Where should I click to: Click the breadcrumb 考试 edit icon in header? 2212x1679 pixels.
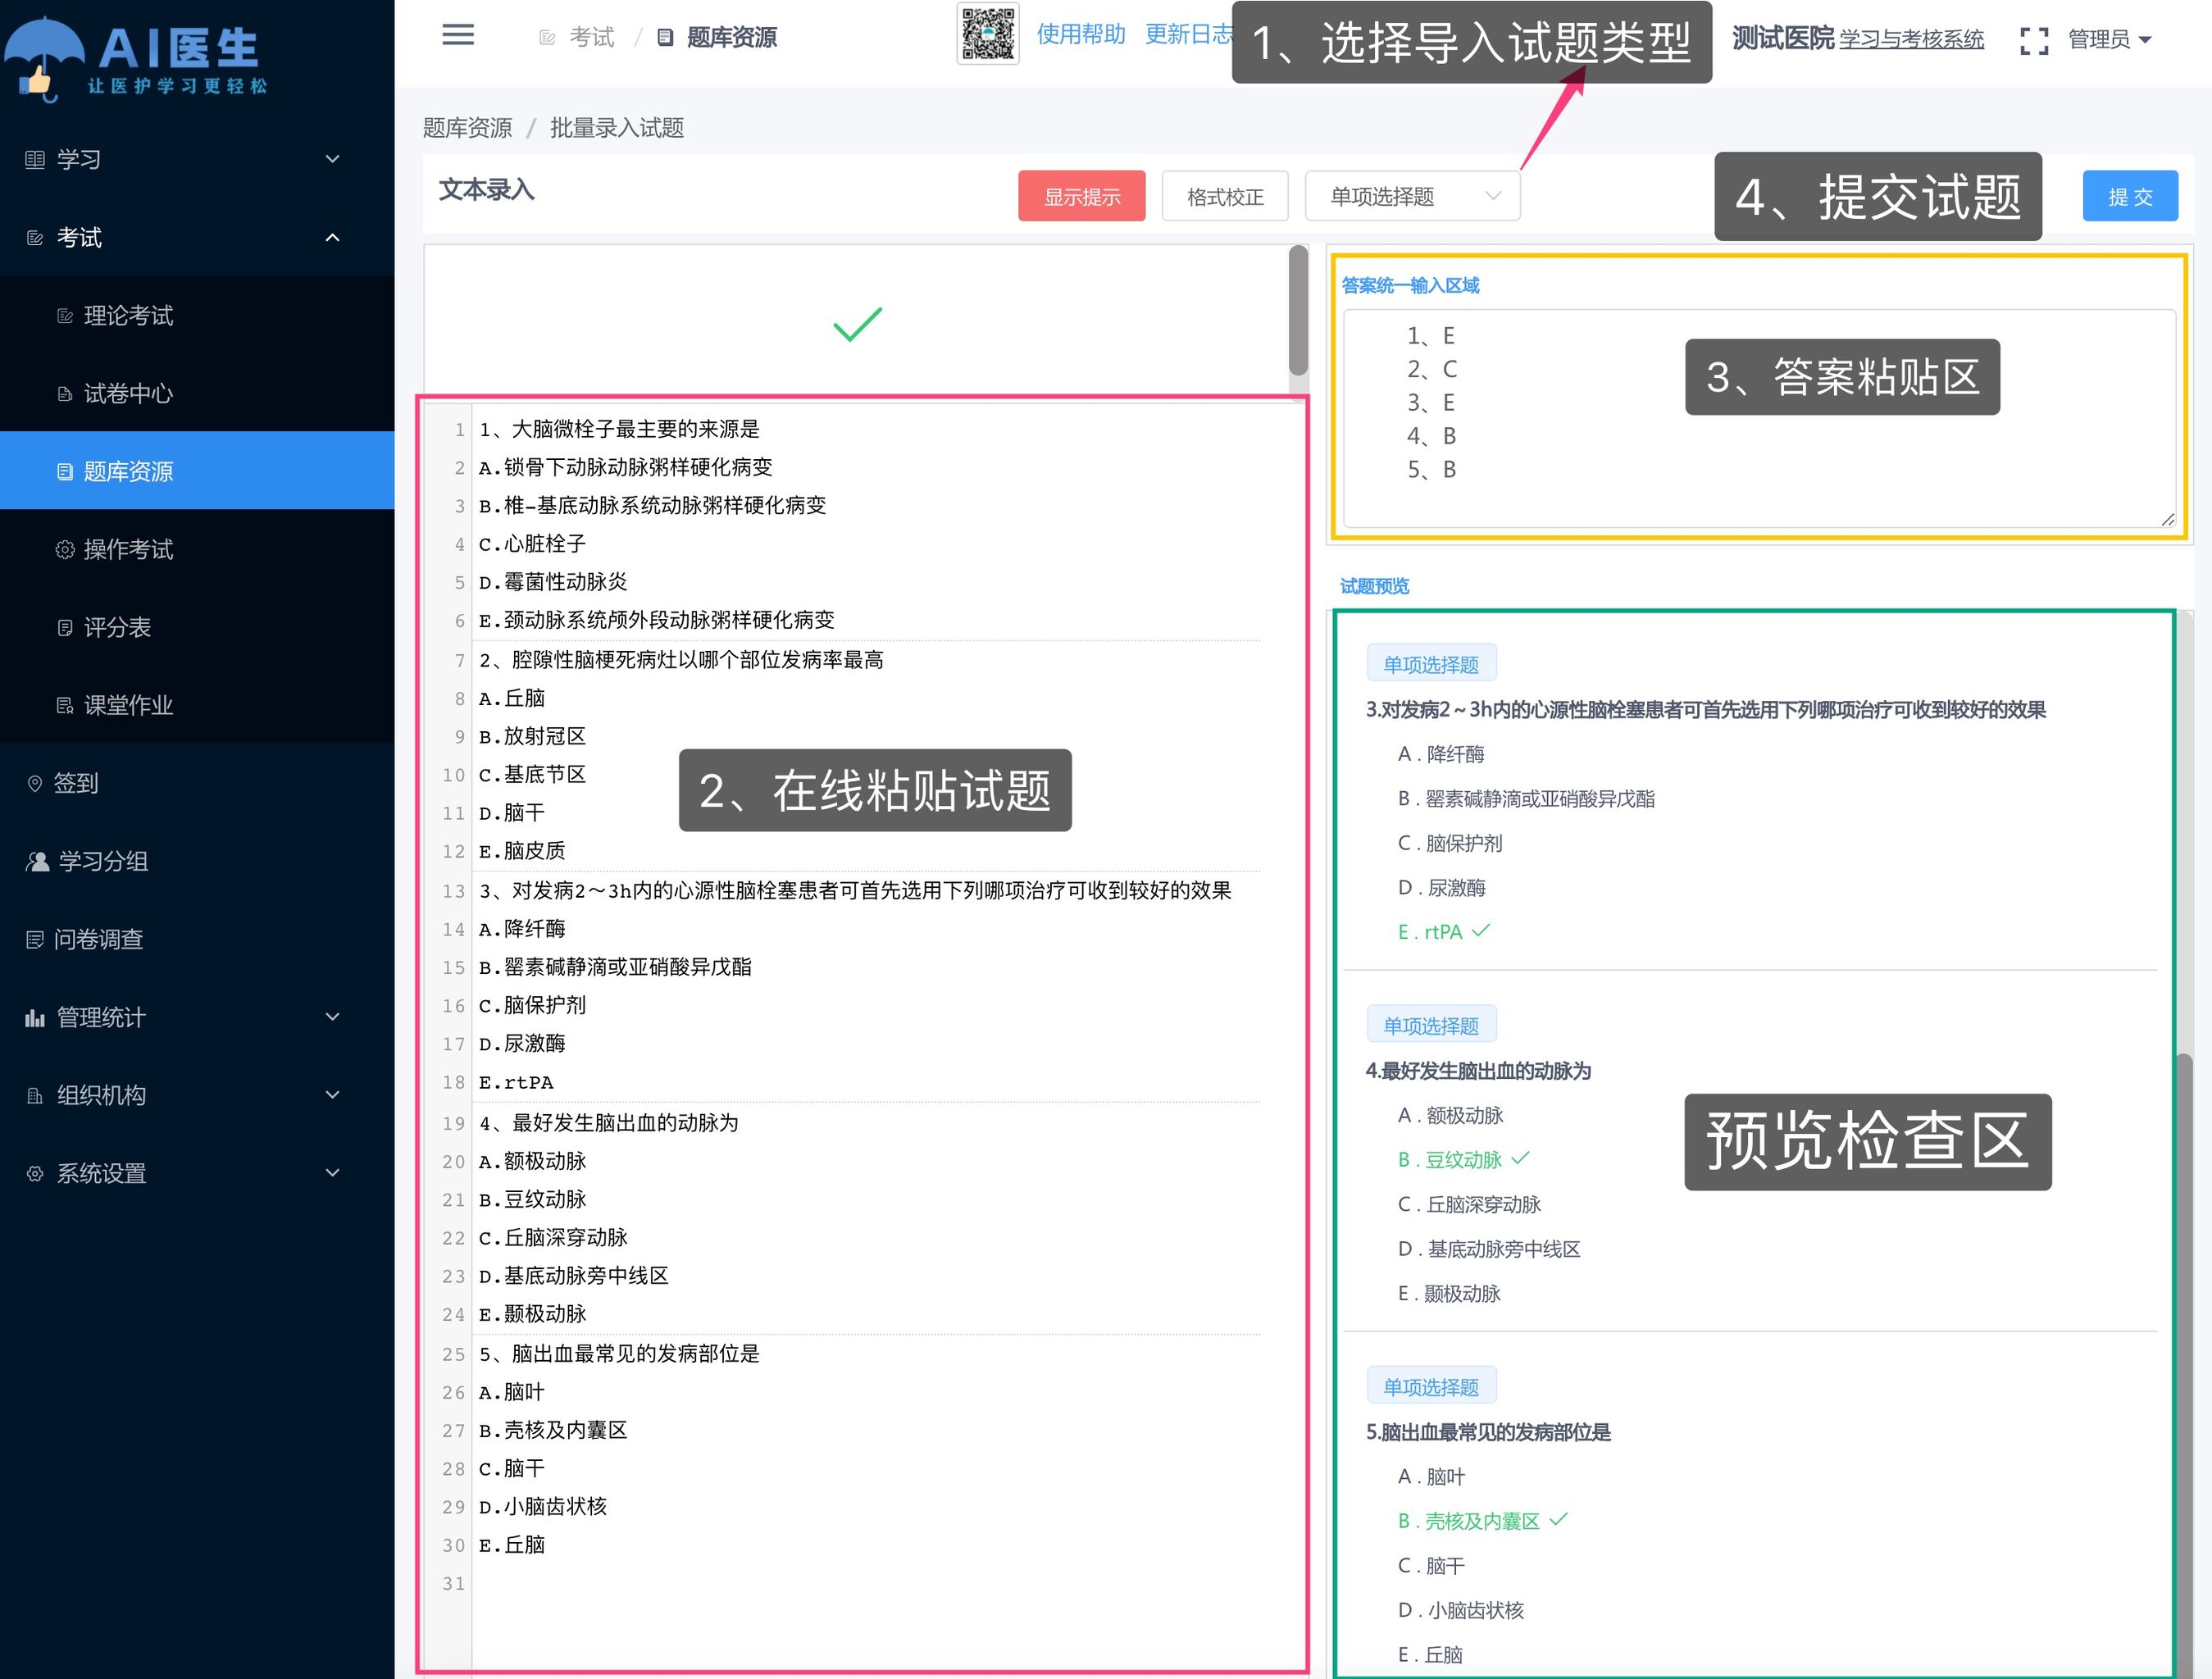point(547,38)
